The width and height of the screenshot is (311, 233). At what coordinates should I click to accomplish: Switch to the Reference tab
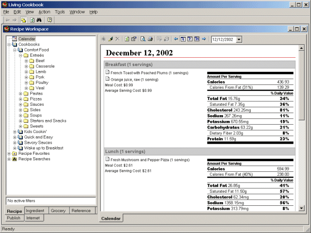pyautogui.click(x=81, y=211)
